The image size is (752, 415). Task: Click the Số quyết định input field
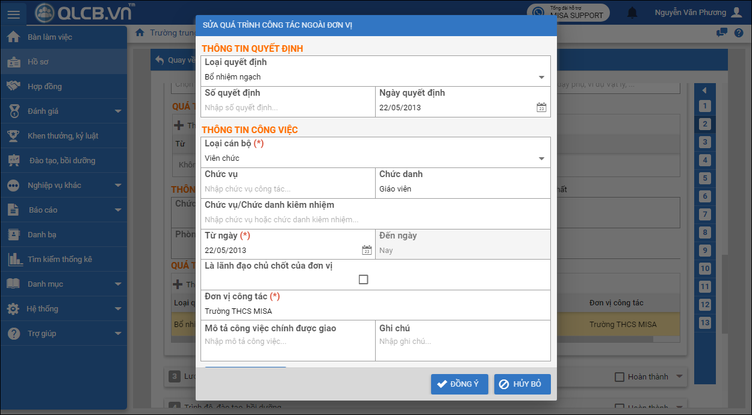(288, 108)
